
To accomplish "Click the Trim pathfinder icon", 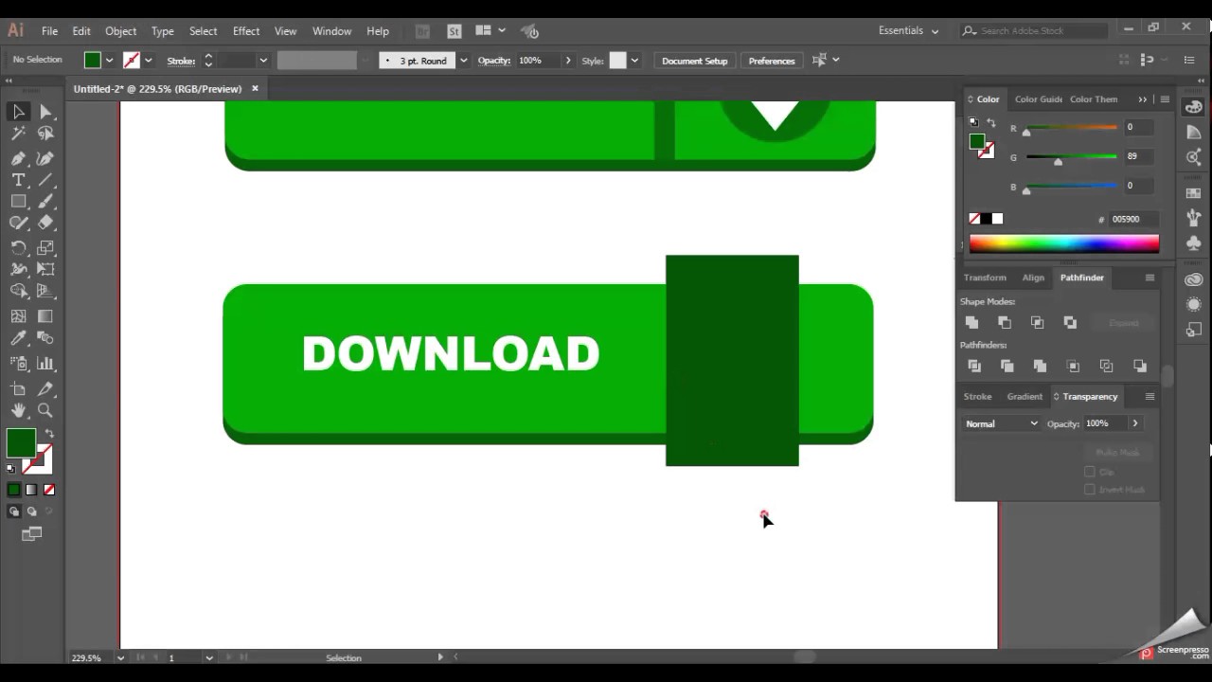I will coord(1007,366).
